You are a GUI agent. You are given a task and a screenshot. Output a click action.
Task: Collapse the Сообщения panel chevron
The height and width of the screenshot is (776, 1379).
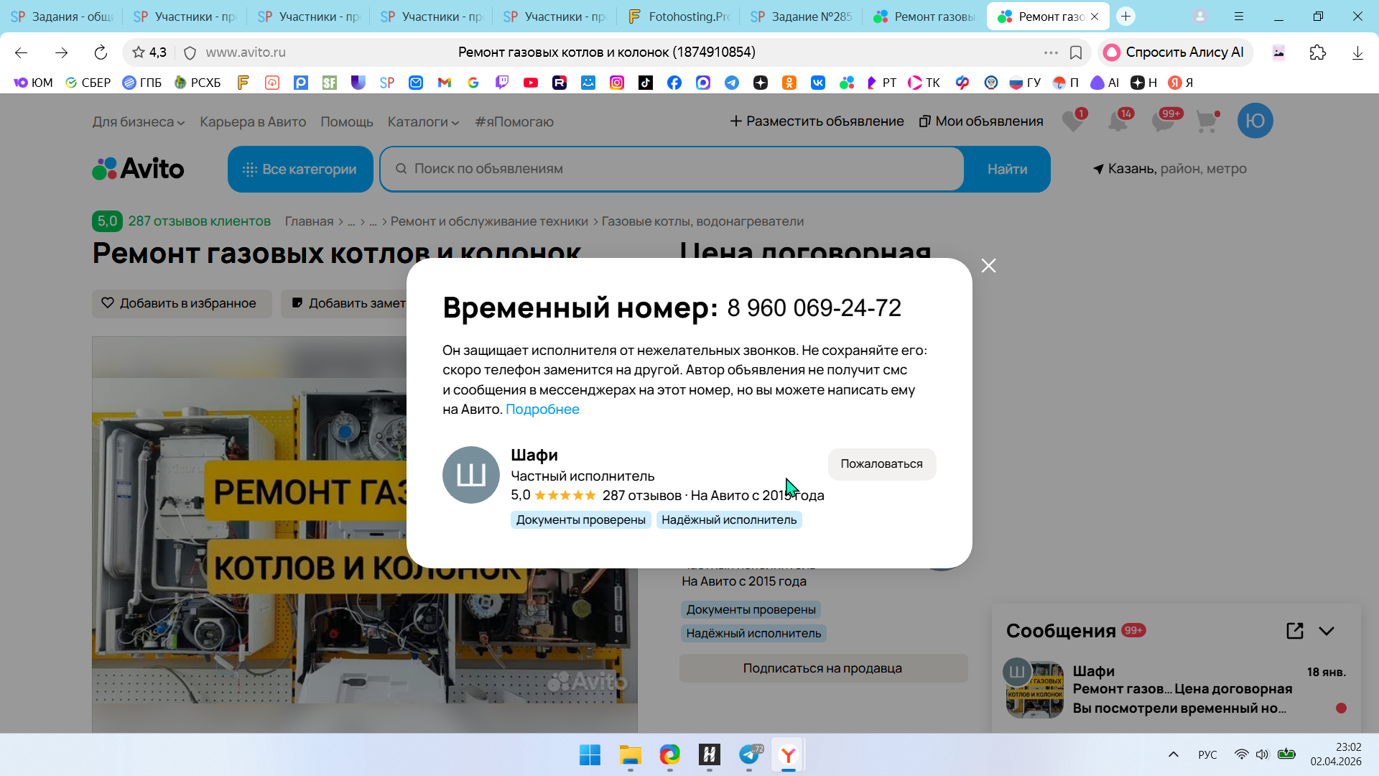pyautogui.click(x=1327, y=631)
